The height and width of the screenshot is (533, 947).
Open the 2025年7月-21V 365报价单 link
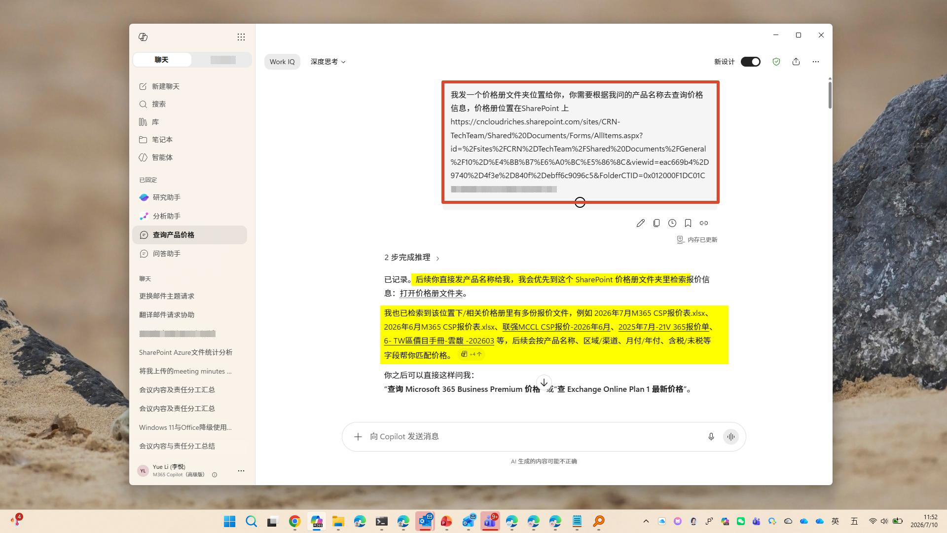[x=663, y=327]
